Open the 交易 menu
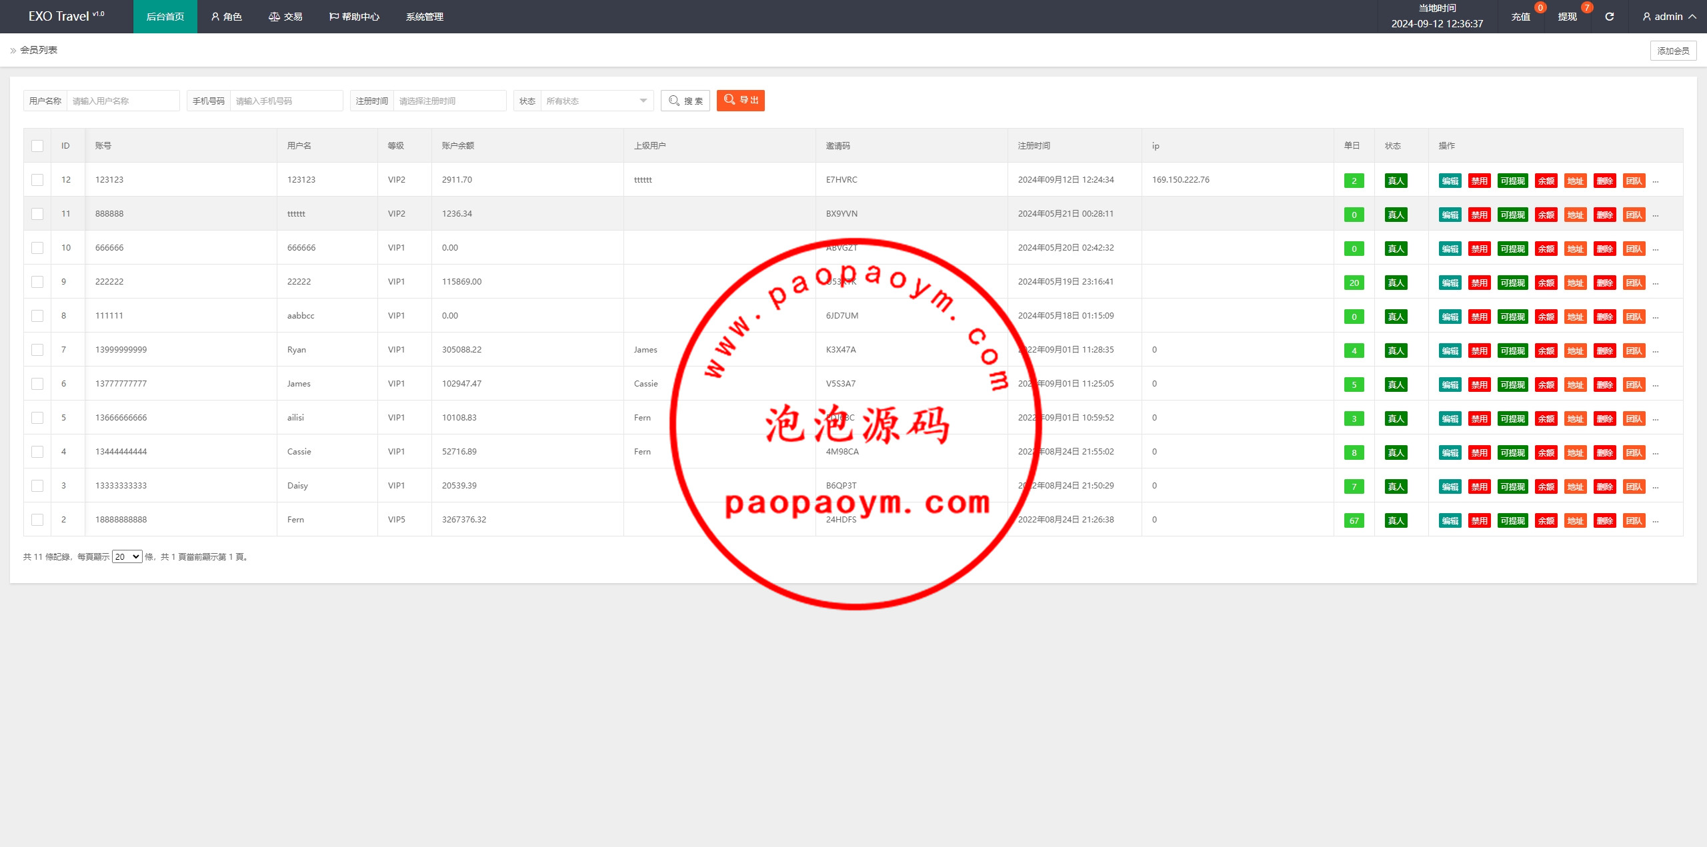This screenshot has width=1707, height=847. [x=285, y=17]
